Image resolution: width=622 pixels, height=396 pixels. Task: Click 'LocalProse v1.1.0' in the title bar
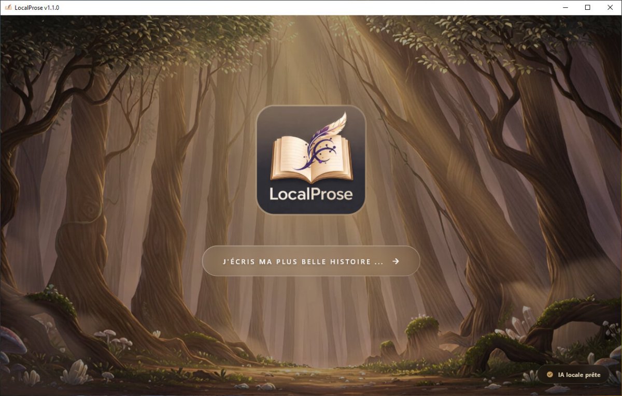pyautogui.click(x=36, y=8)
